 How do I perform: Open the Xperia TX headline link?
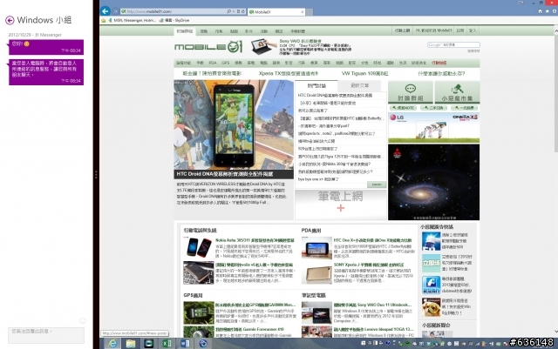tap(289, 74)
